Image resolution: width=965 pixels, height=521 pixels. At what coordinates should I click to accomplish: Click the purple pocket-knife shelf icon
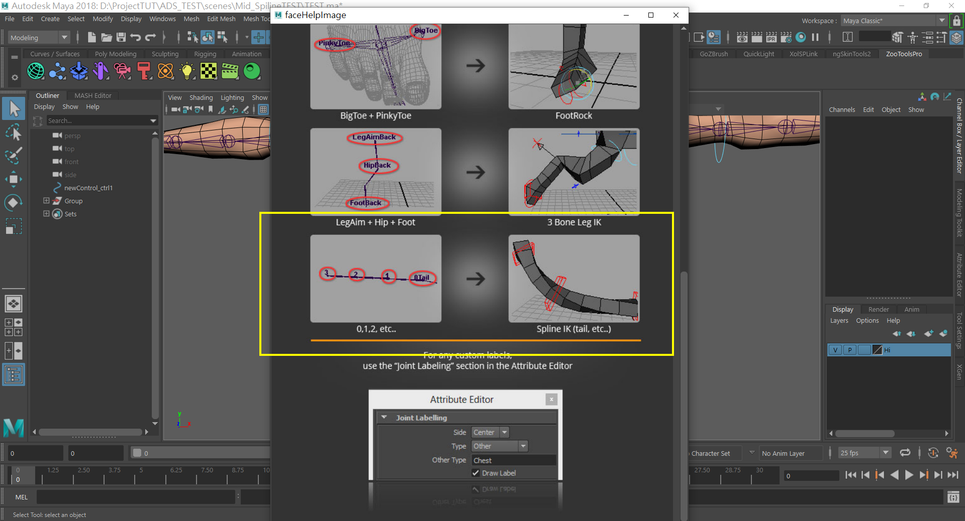coord(101,71)
